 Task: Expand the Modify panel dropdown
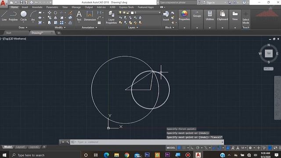click(60, 27)
